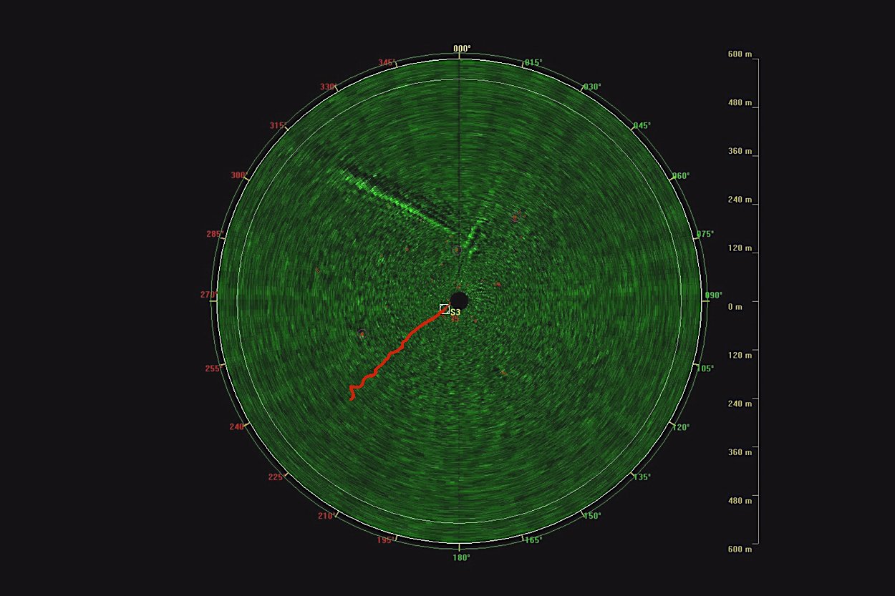Screen dimensions: 895x596
Task: Click the 180° bearing label
Action: point(462,557)
